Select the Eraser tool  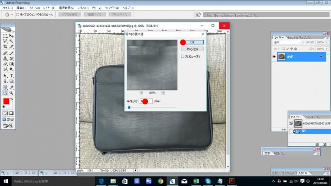pos(5,64)
